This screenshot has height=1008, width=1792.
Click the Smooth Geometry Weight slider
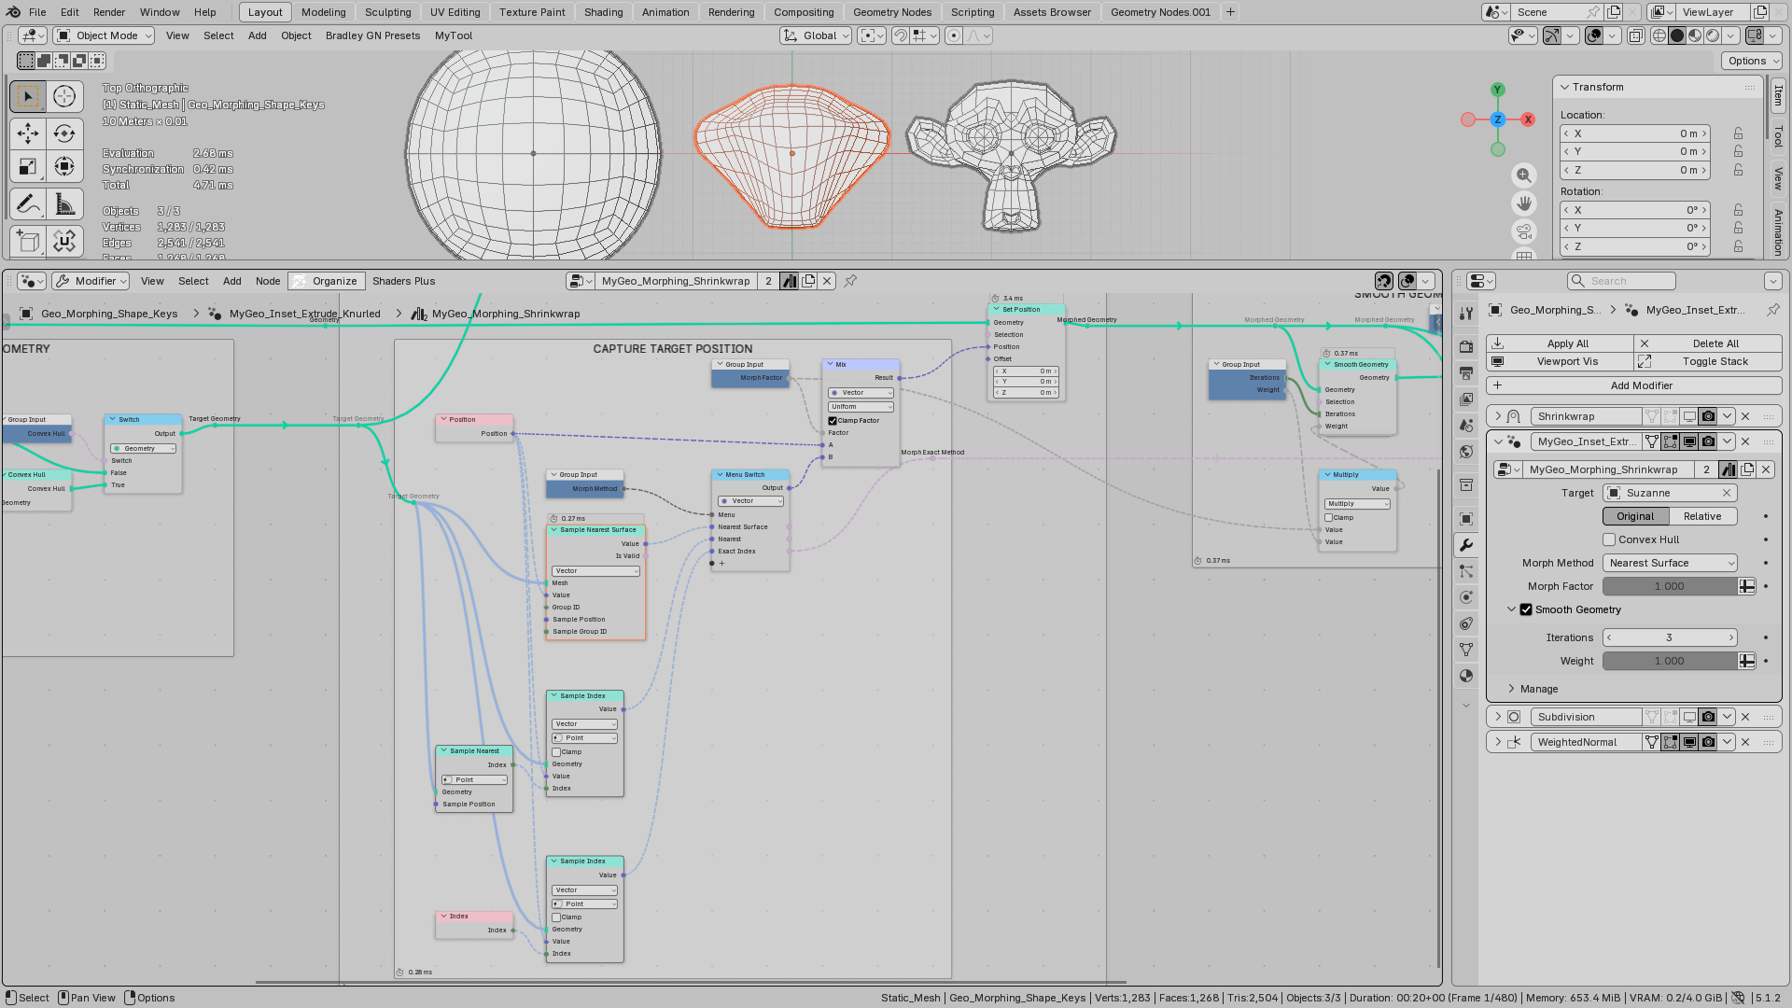click(x=1670, y=661)
